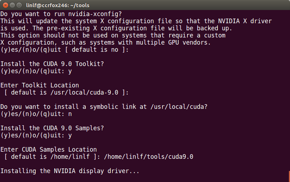This screenshot has width=290, height=182.
Task: Click the scrollbar handle at right edge
Action: coord(289,176)
